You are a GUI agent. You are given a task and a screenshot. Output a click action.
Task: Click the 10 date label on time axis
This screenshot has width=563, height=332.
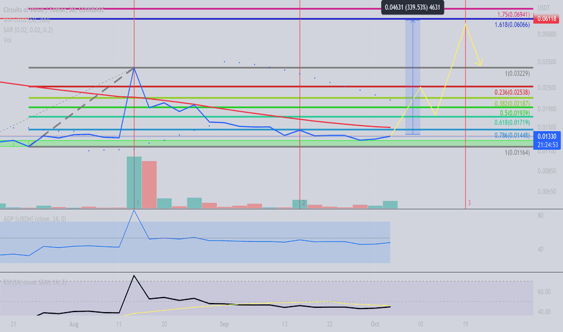click(420, 324)
